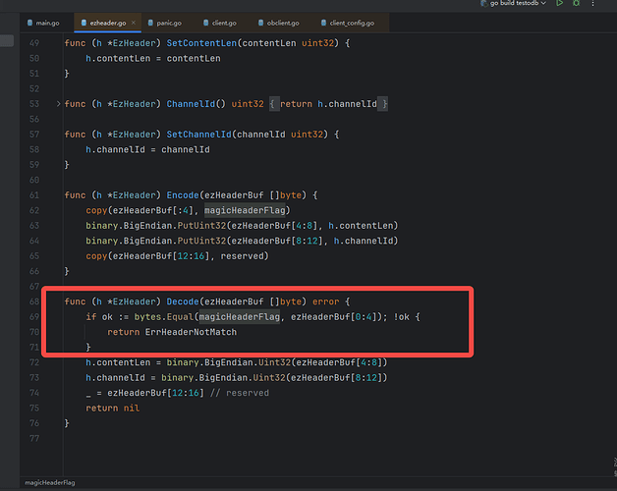Viewport: 617px width, 491px height.
Task: Click the folded return h.channelId block on line 53
Action: 328,104
